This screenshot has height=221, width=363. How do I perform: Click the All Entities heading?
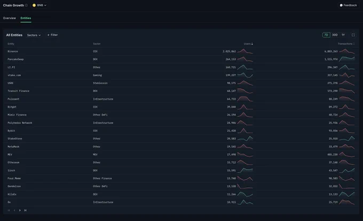(14, 35)
